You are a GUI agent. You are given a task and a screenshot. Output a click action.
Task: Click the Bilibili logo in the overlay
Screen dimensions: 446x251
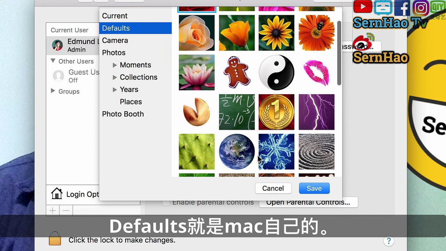point(383,7)
